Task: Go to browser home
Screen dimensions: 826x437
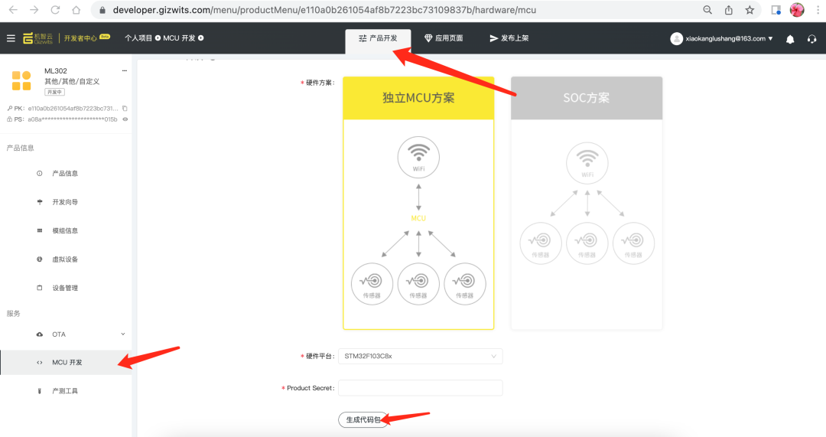Action: tap(76, 9)
